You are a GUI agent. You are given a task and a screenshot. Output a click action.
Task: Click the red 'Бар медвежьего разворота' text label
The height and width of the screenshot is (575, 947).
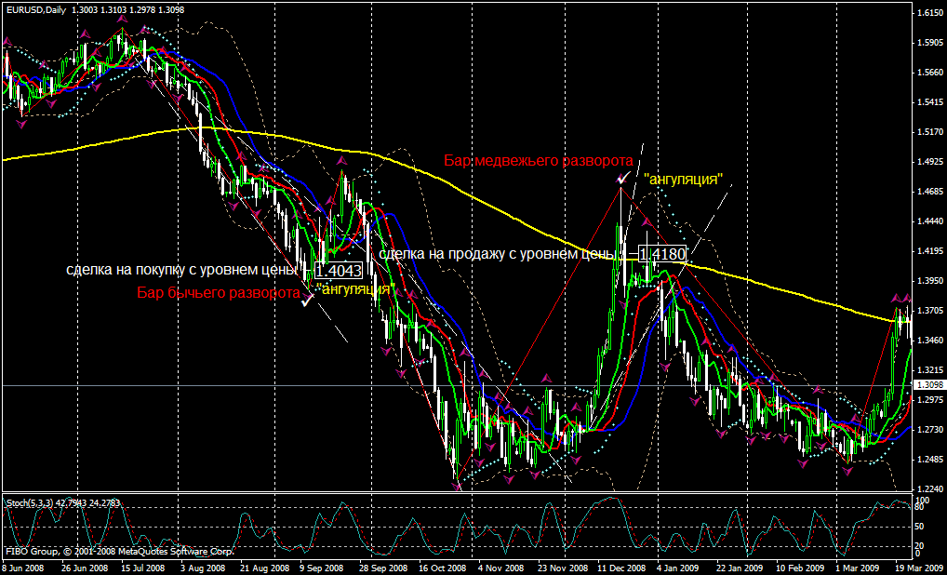pyautogui.click(x=539, y=160)
